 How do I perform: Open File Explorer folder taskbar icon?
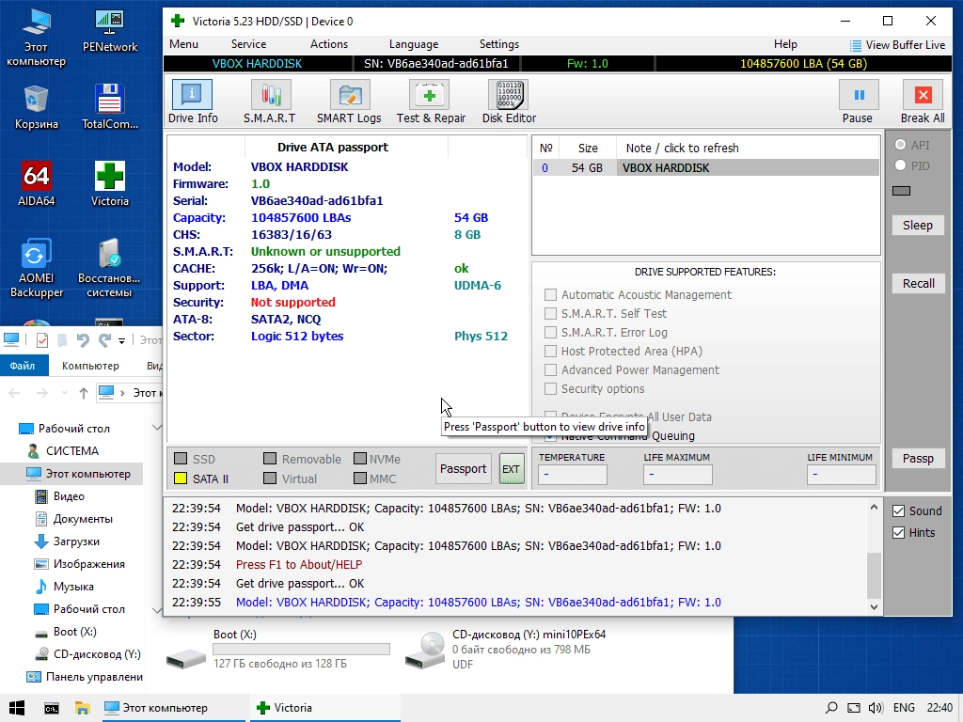tap(83, 708)
